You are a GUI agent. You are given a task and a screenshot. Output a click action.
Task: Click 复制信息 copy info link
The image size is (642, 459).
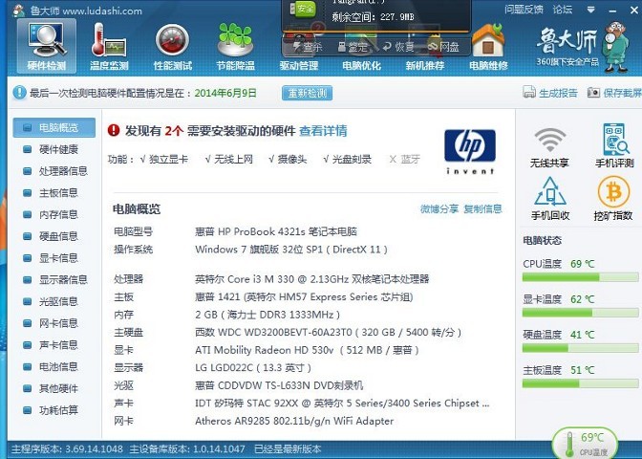point(482,209)
